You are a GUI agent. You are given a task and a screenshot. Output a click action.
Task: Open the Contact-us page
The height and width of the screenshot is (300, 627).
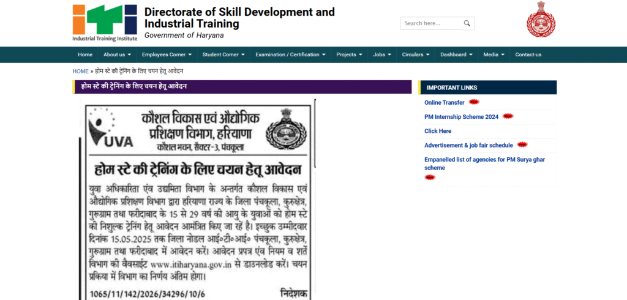pyautogui.click(x=528, y=54)
